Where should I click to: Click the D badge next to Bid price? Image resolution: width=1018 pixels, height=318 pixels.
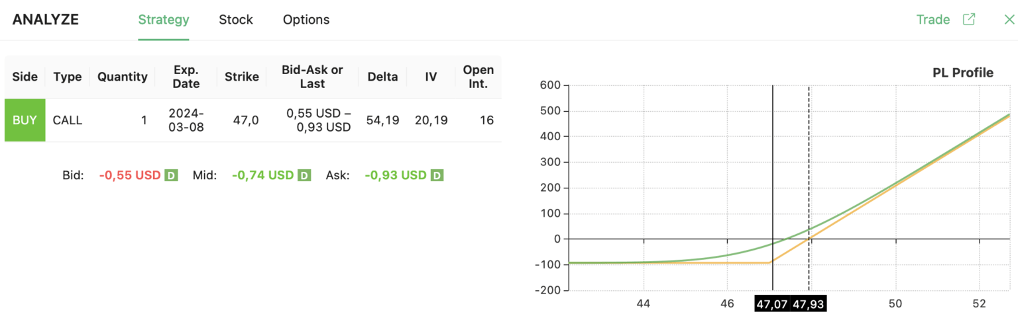(171, 175)
